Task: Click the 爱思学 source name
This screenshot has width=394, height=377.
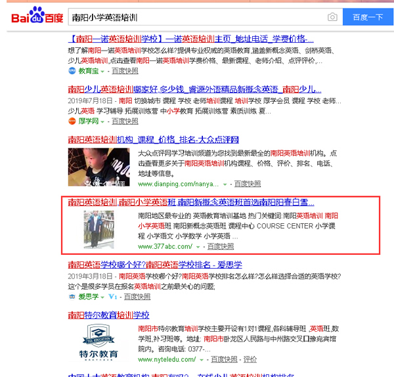Action: click(x=89, y=297)
